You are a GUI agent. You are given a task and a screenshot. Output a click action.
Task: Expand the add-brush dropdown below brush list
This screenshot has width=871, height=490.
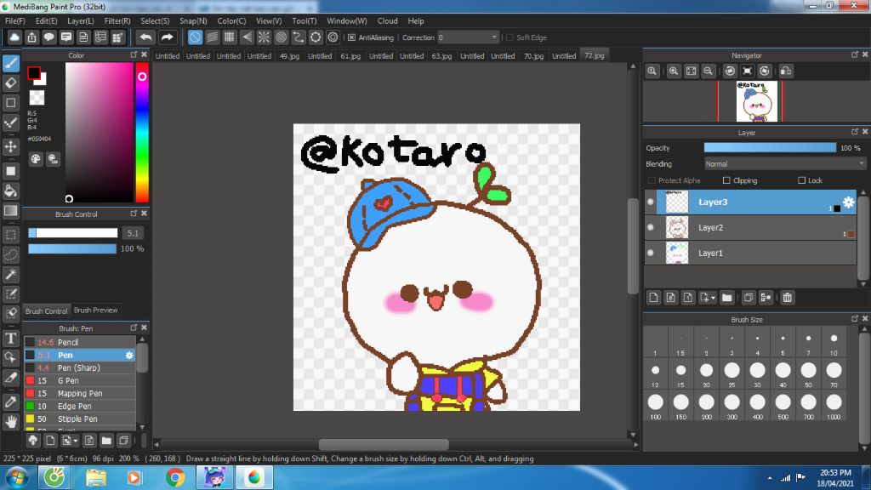coord(70,442)
